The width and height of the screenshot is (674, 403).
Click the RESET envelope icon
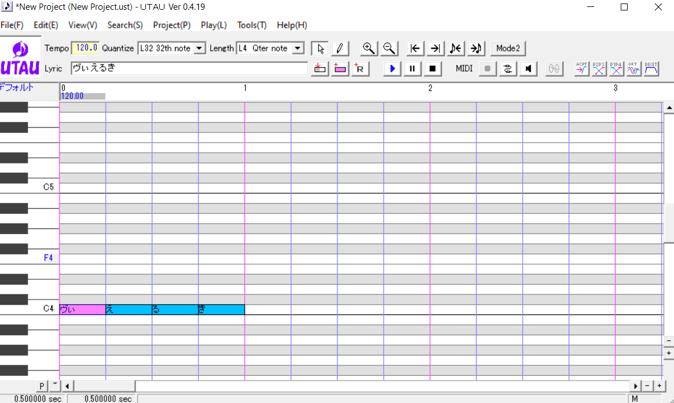(x=651, y=69)
